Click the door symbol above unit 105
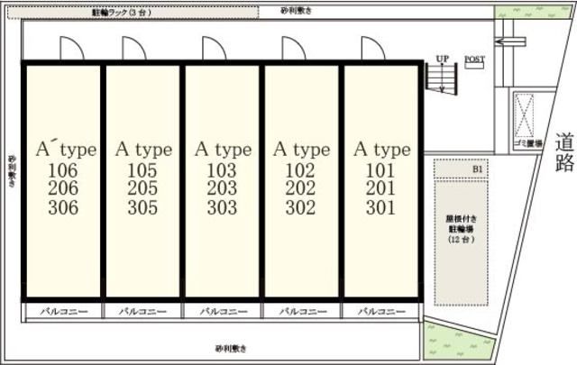The image size is (577, 365). 136,49
